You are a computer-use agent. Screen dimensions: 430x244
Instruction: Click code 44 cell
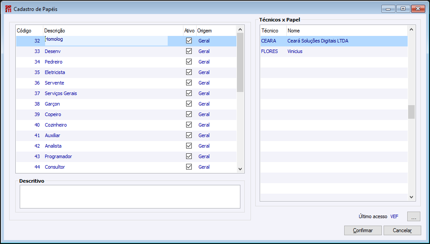pos(37,167)
